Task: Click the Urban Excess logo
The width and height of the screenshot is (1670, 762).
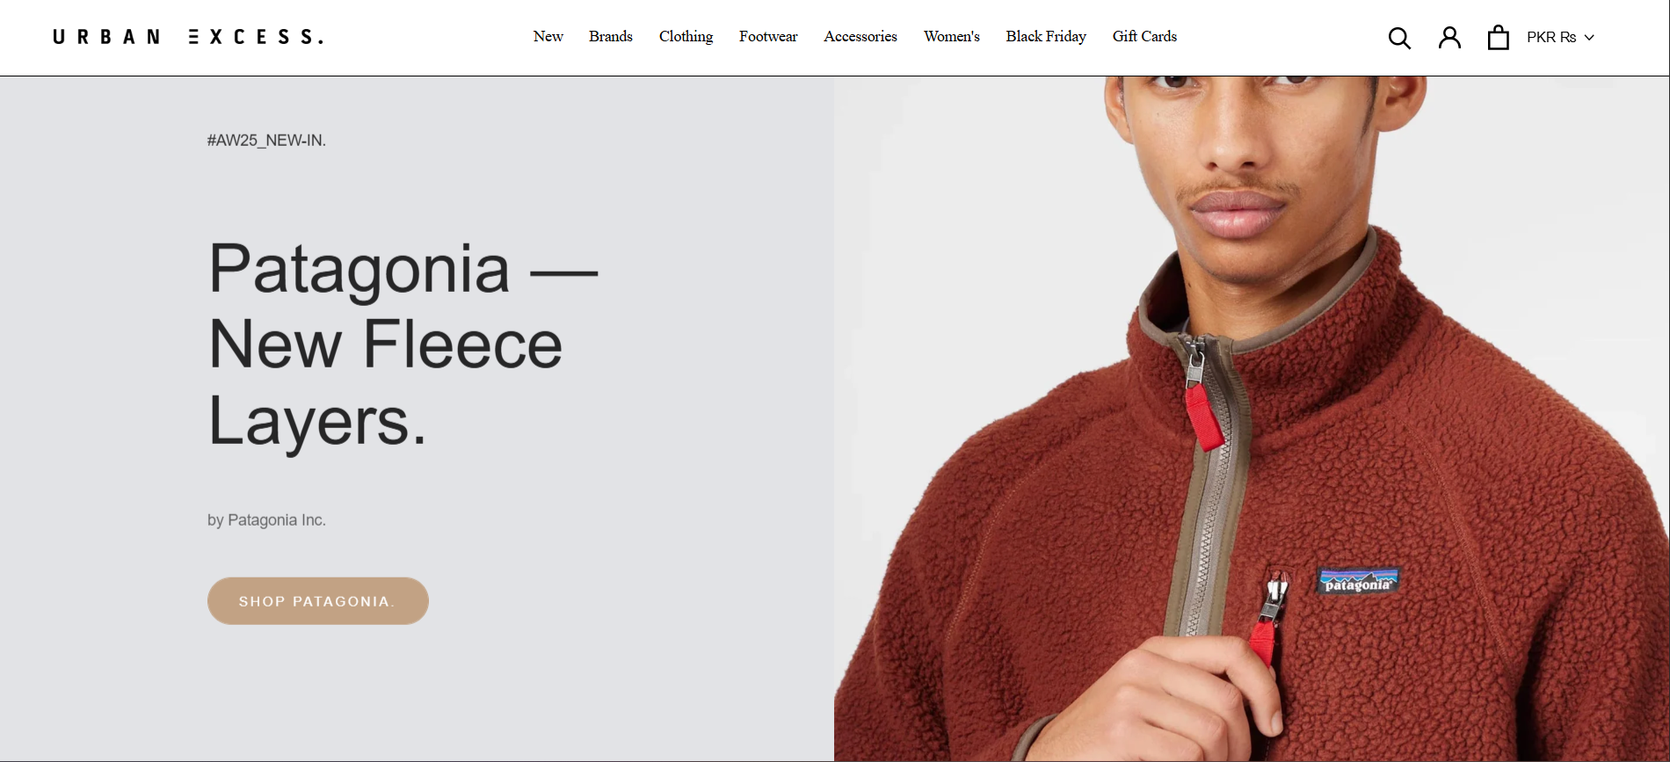Action: tap(188, 37)
